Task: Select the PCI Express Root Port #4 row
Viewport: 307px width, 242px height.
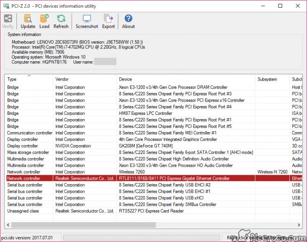Action: pos(153,107)
